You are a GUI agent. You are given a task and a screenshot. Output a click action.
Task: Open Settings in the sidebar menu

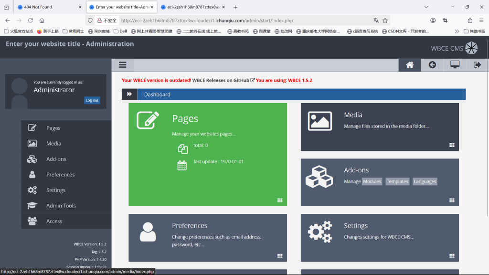pyautogui.click(x=66, y=190)
